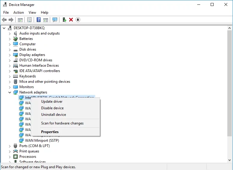Click the red X uninstall device icon

point(71,20)
